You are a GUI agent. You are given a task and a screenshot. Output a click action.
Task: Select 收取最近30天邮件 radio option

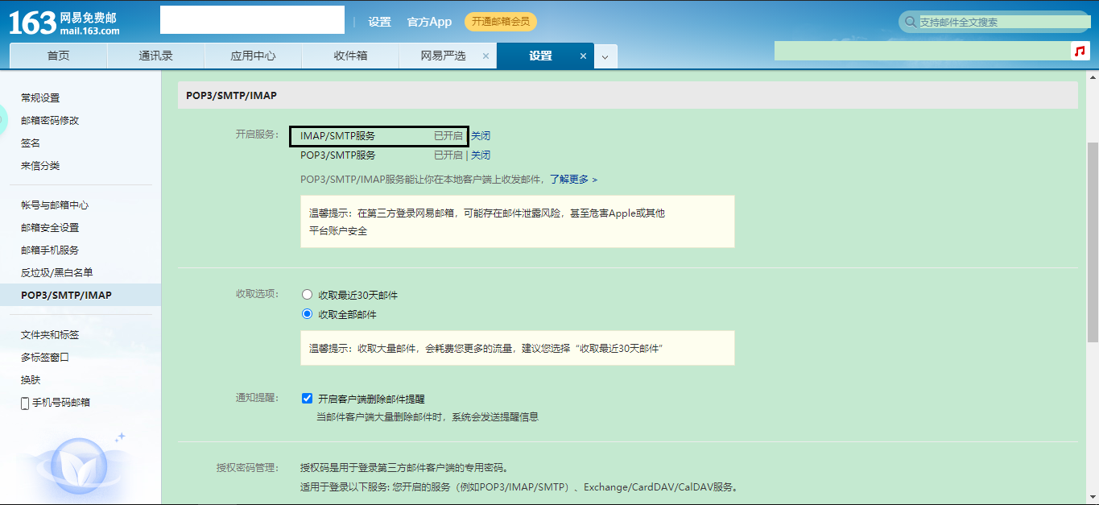point(307,294)
